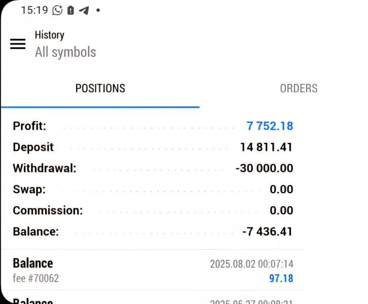Open the hamburger navigation menu
This screenshot has width=368, height=304.
(18, 44)
